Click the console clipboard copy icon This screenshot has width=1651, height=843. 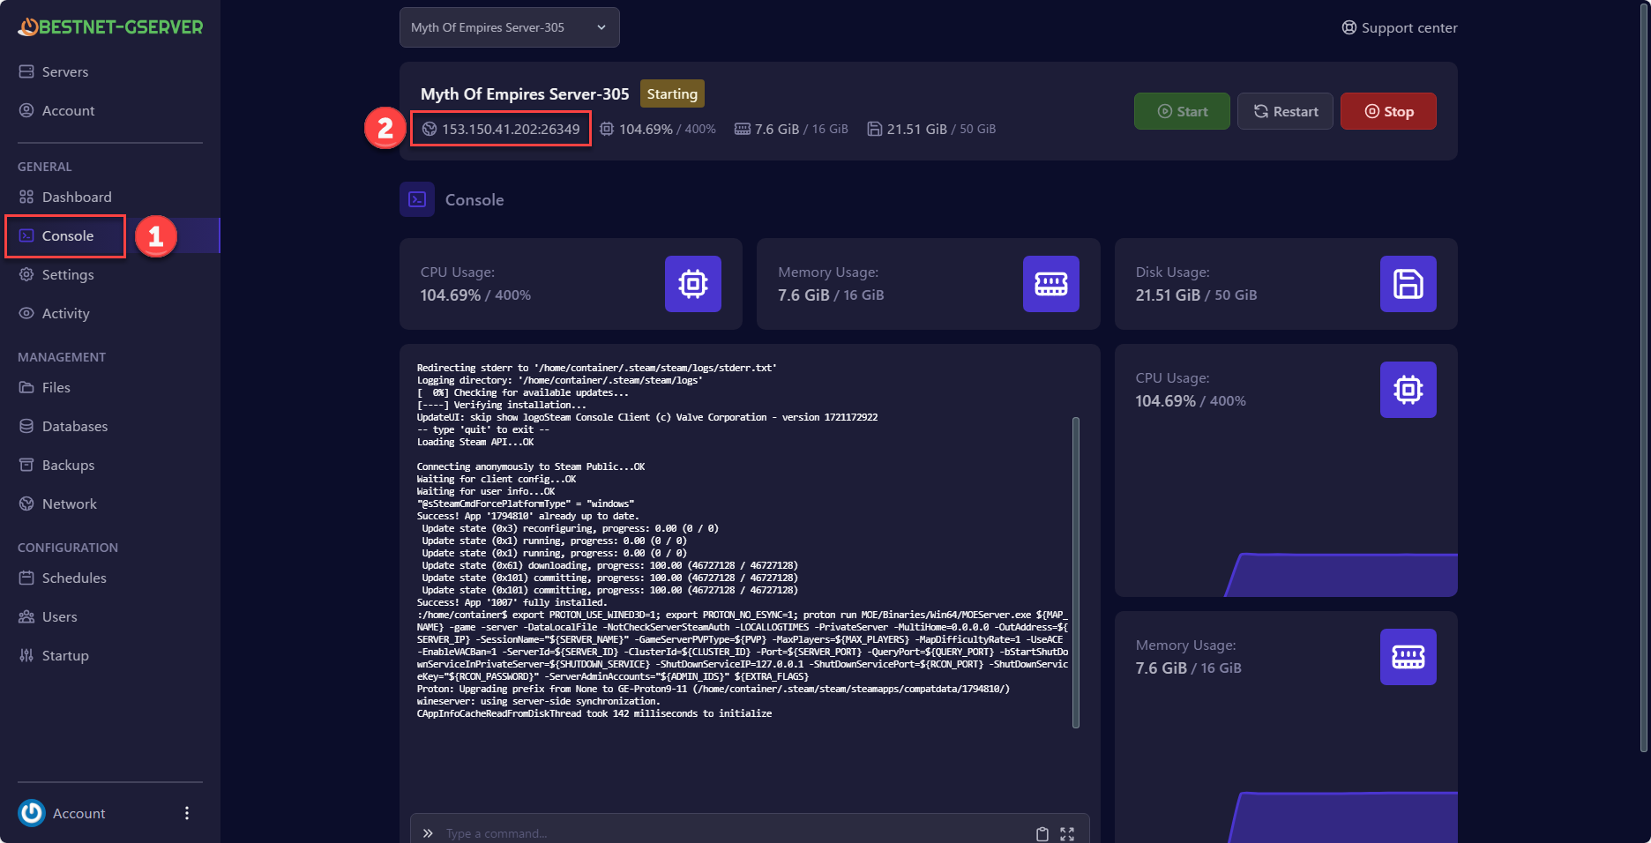(1042, 833)
